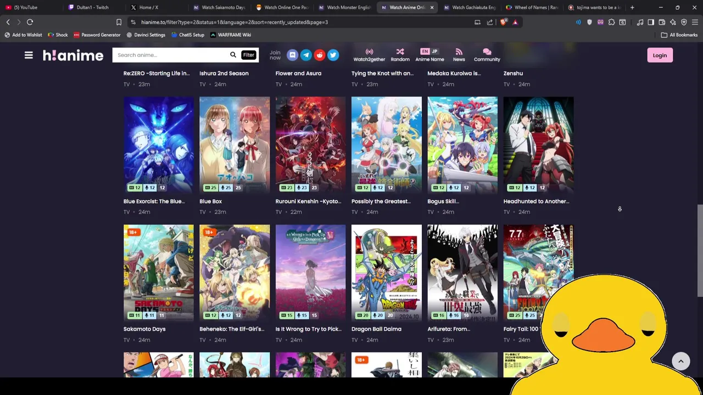Click the Login button

tap(660, 55)
